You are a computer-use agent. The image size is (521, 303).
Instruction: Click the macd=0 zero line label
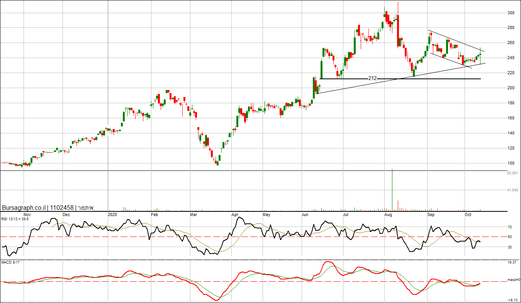(513, 280)
